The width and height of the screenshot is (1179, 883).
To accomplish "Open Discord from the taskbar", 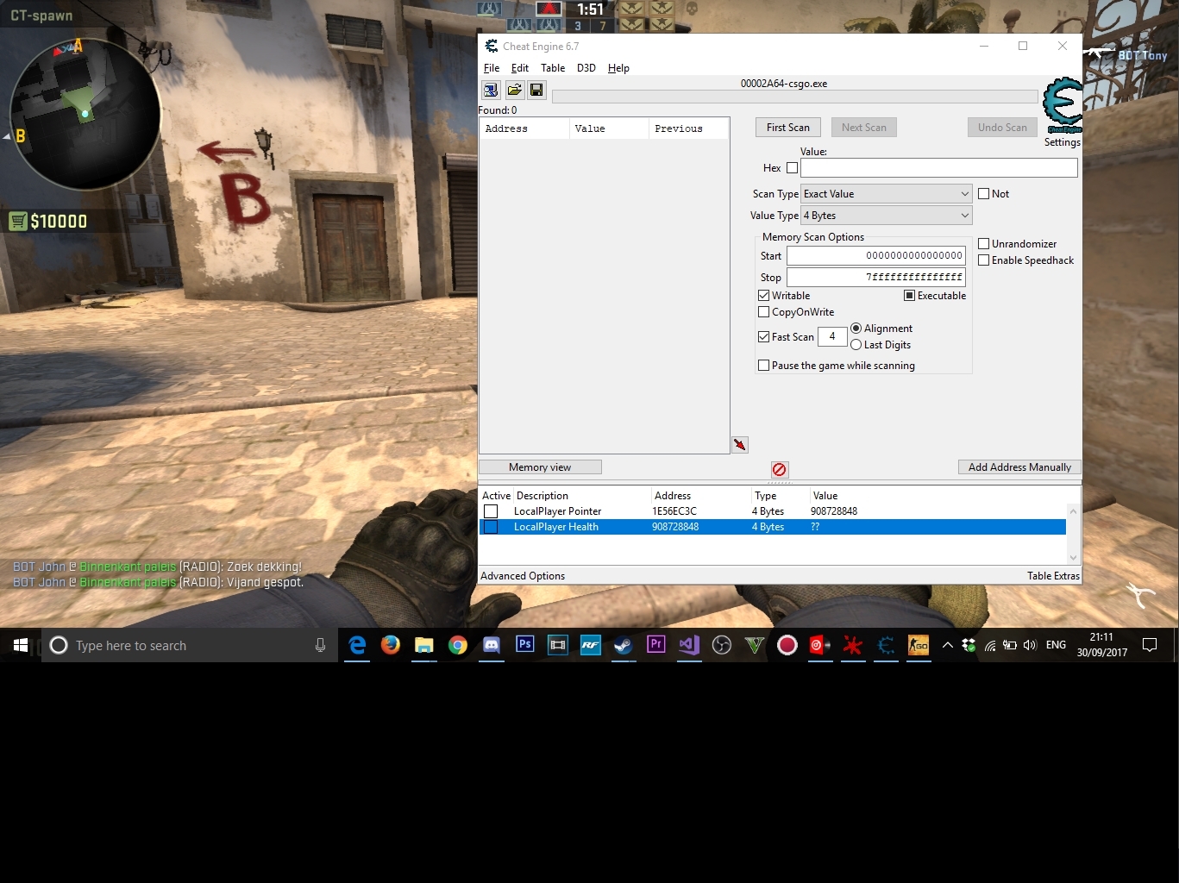I will 491,645.
